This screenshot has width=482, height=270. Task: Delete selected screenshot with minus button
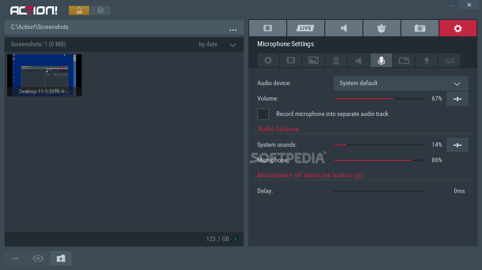[15, 258]
